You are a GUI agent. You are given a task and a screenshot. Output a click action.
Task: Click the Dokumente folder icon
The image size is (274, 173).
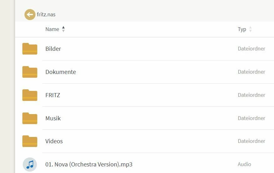30,72
